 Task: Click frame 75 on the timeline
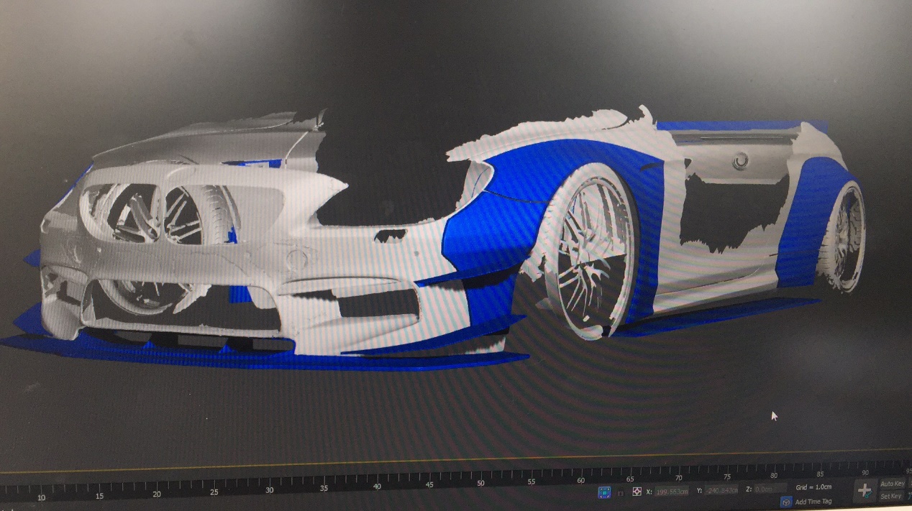point(727,477)
